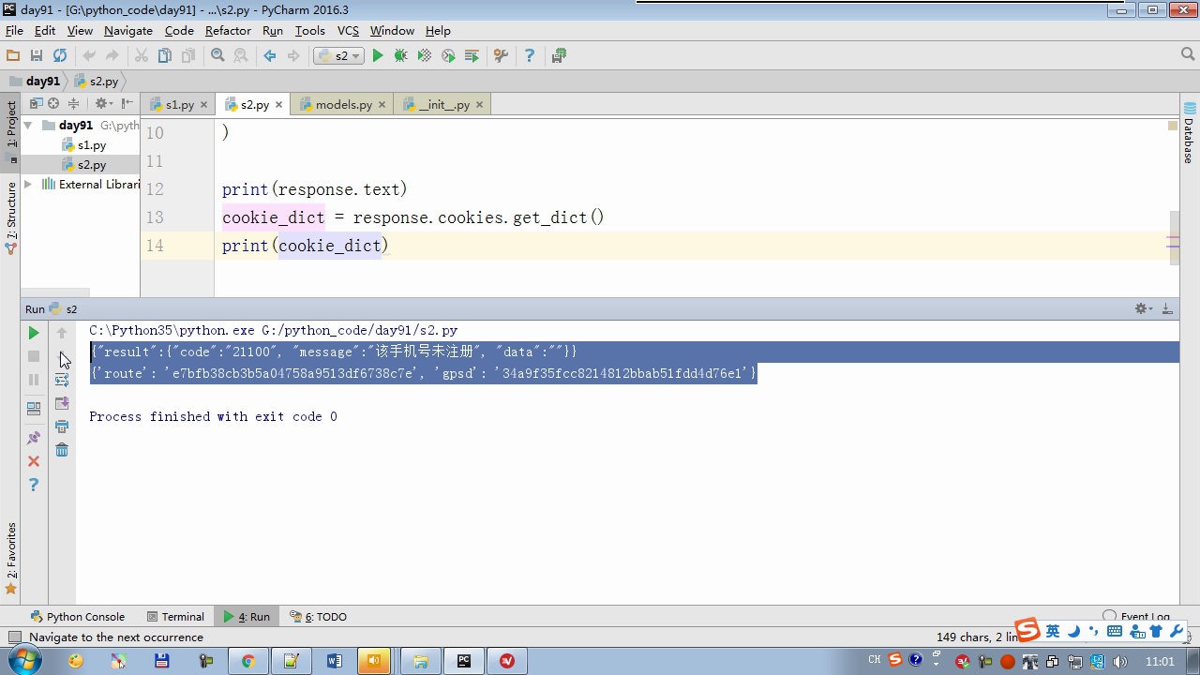Viewport: 1200px width, 675px height.
Task: Switch to the models.py editor tab
Action: click(x=343, y=105)
